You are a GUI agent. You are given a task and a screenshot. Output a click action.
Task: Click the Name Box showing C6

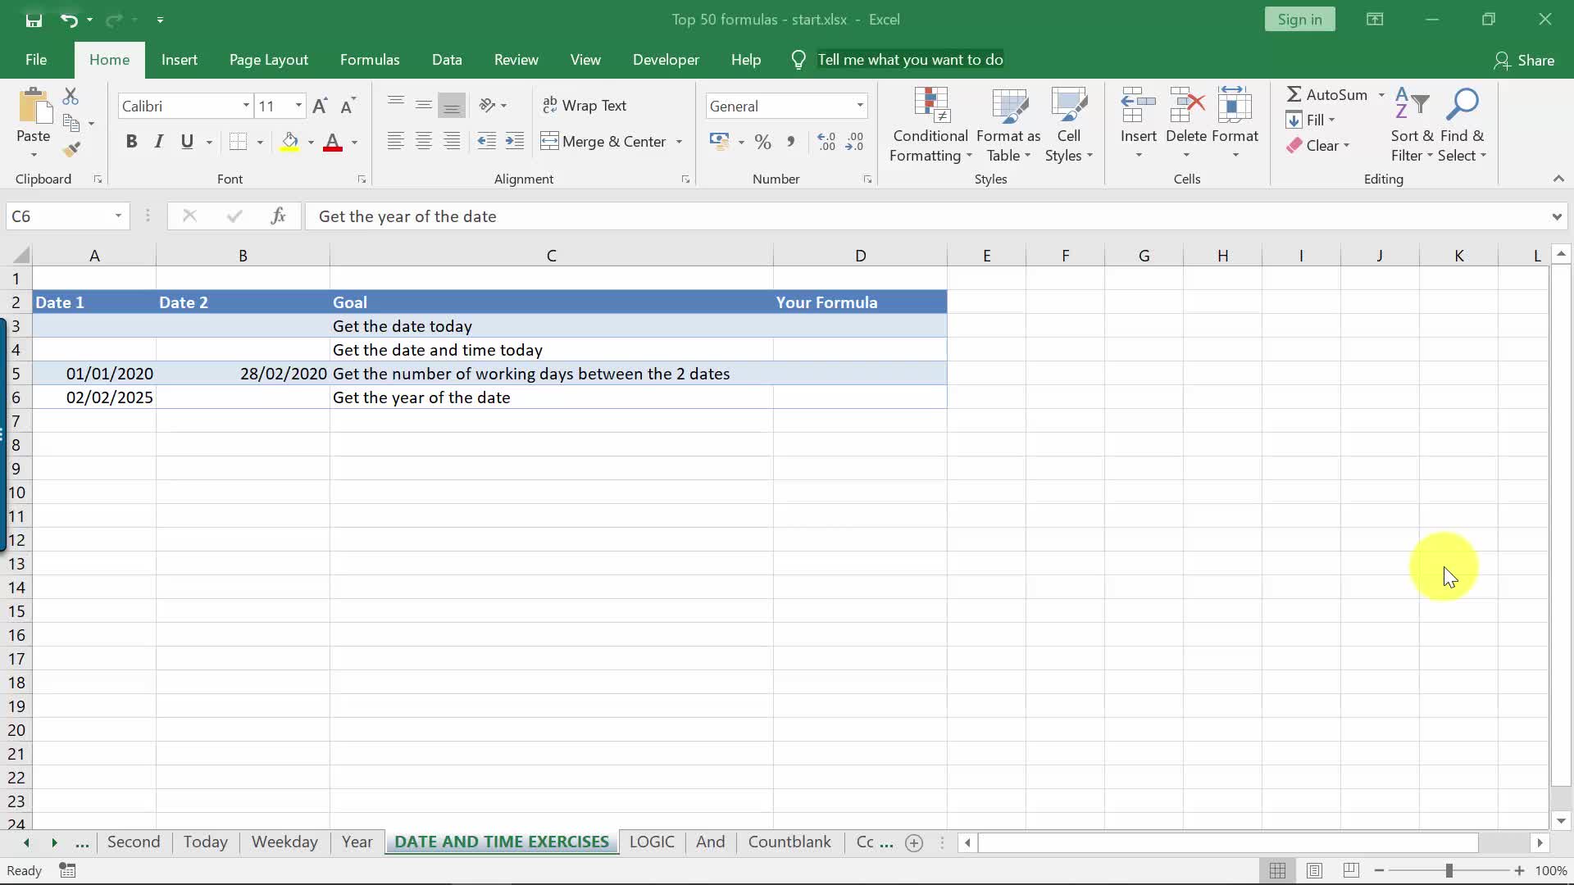(57, 216)
